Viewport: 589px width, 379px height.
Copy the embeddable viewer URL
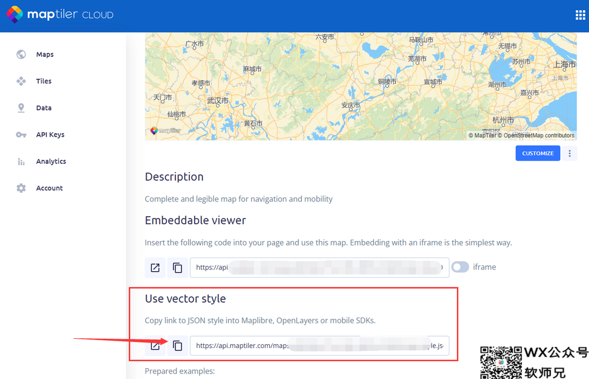tap(177, 267)
